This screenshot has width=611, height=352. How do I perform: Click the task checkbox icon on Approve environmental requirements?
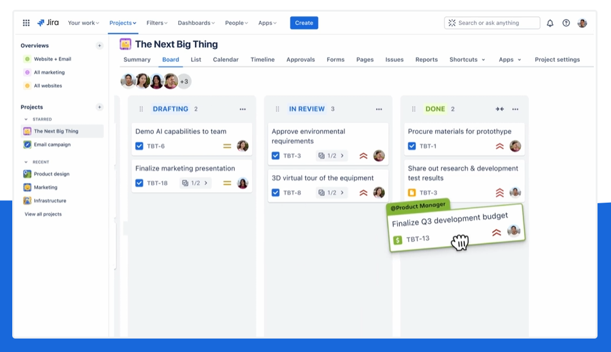point(276,155)
